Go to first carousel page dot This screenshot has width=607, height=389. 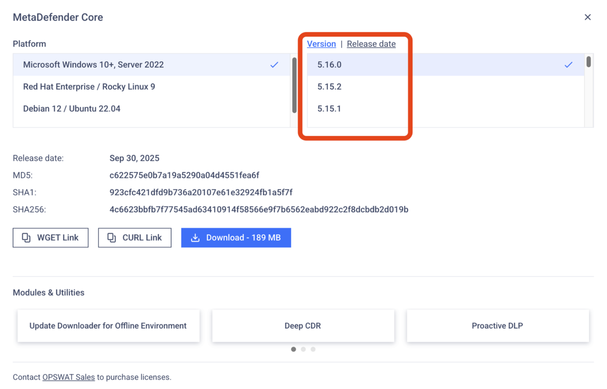(x=294, y=349)
